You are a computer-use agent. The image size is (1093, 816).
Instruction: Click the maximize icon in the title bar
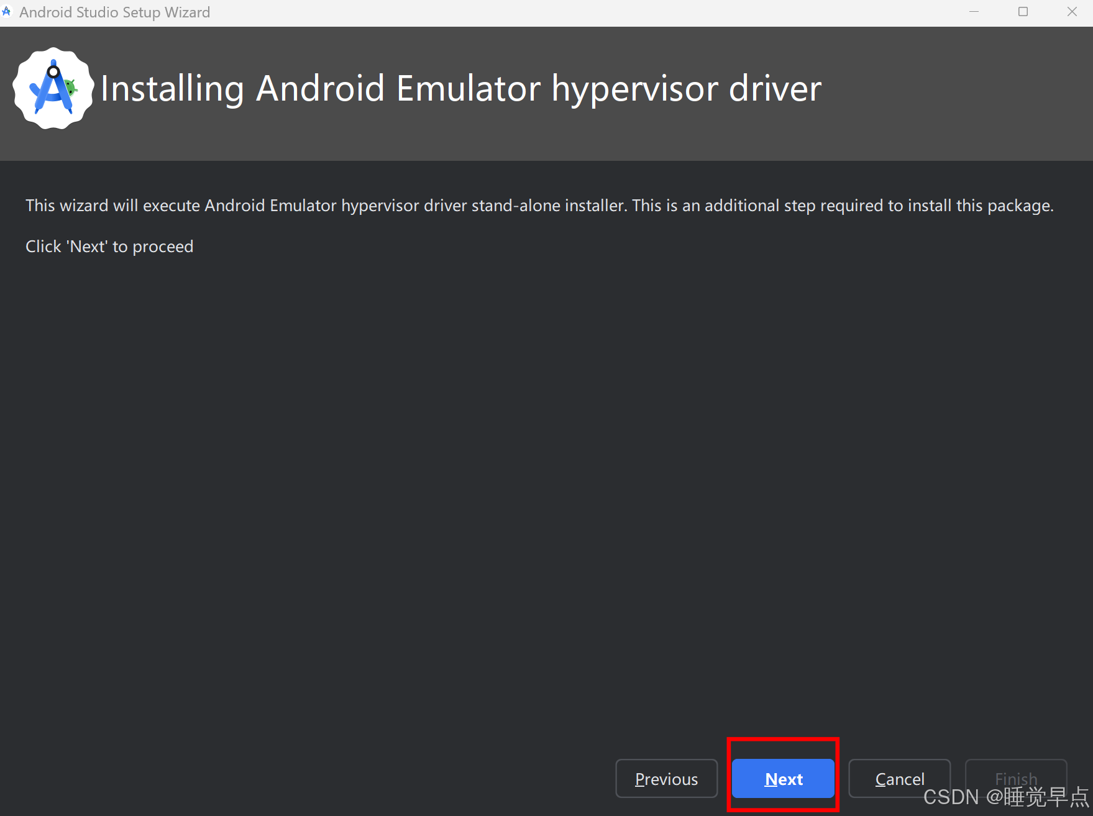click(1023, 11)
